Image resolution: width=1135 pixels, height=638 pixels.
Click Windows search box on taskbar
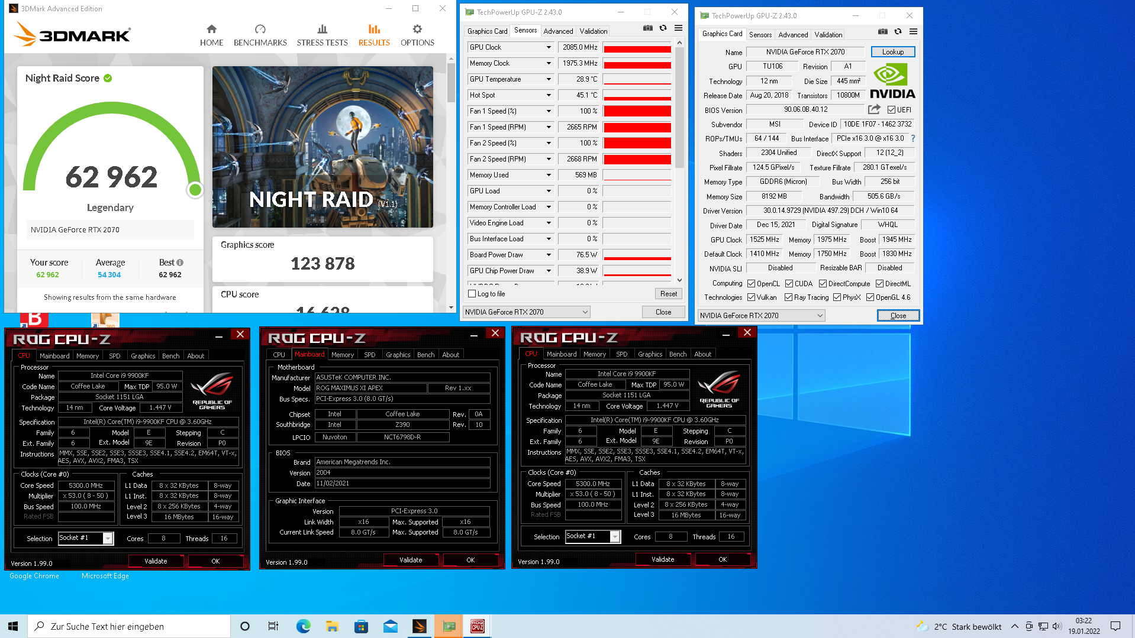(x=128, y=626)
